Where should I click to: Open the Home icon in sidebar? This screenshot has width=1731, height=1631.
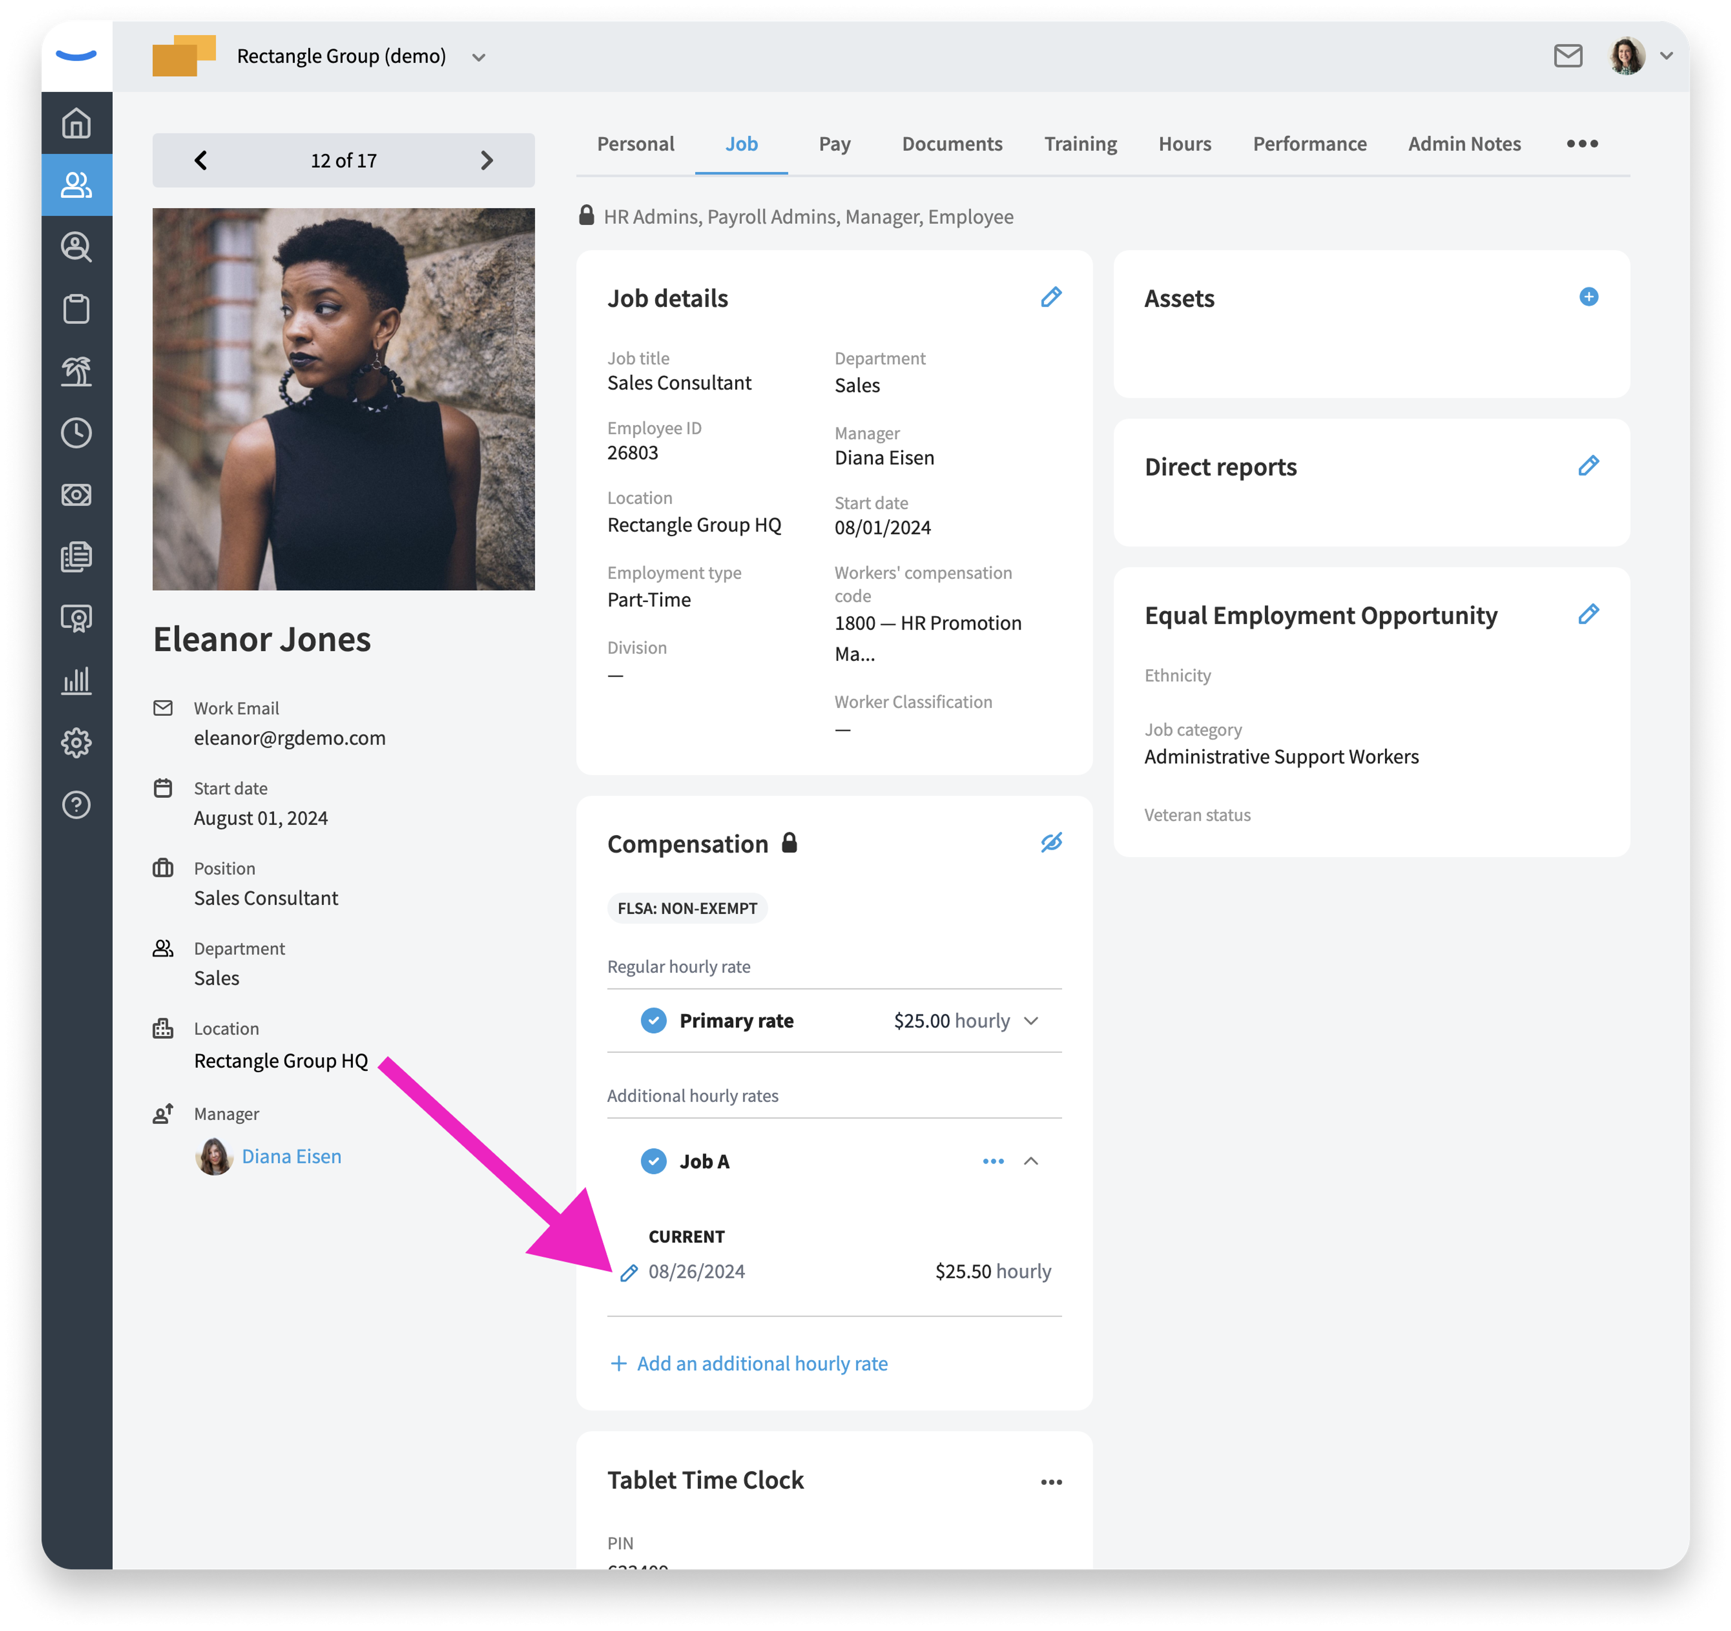click(77, 123)
